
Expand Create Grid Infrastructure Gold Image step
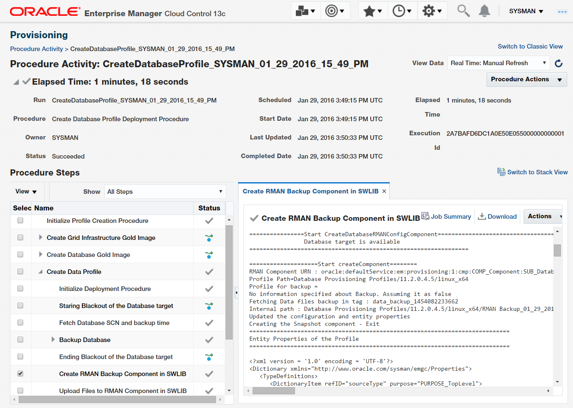coord(40,237)
